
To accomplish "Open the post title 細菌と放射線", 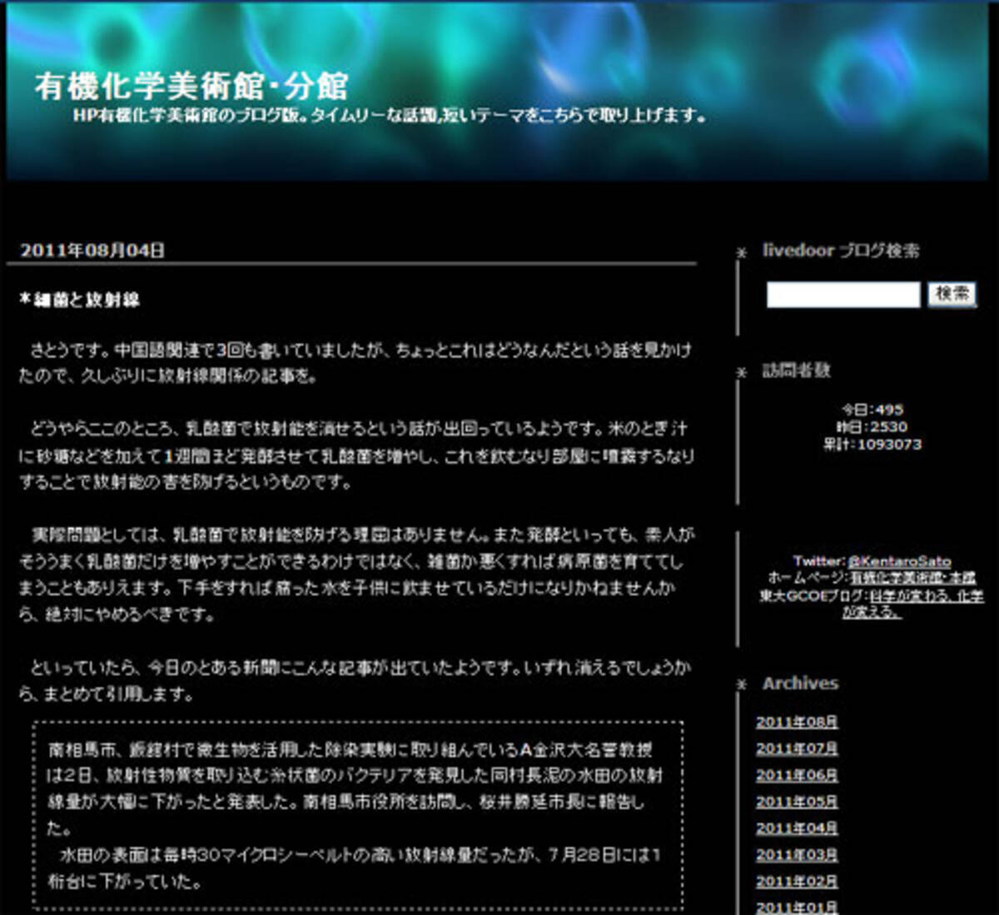I will (86, 300).
